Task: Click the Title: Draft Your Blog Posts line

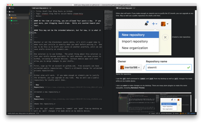Action: coord(54,11)
